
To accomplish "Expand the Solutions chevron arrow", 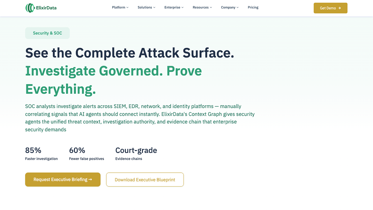I will pyautogui.click(x=154, y=8).
